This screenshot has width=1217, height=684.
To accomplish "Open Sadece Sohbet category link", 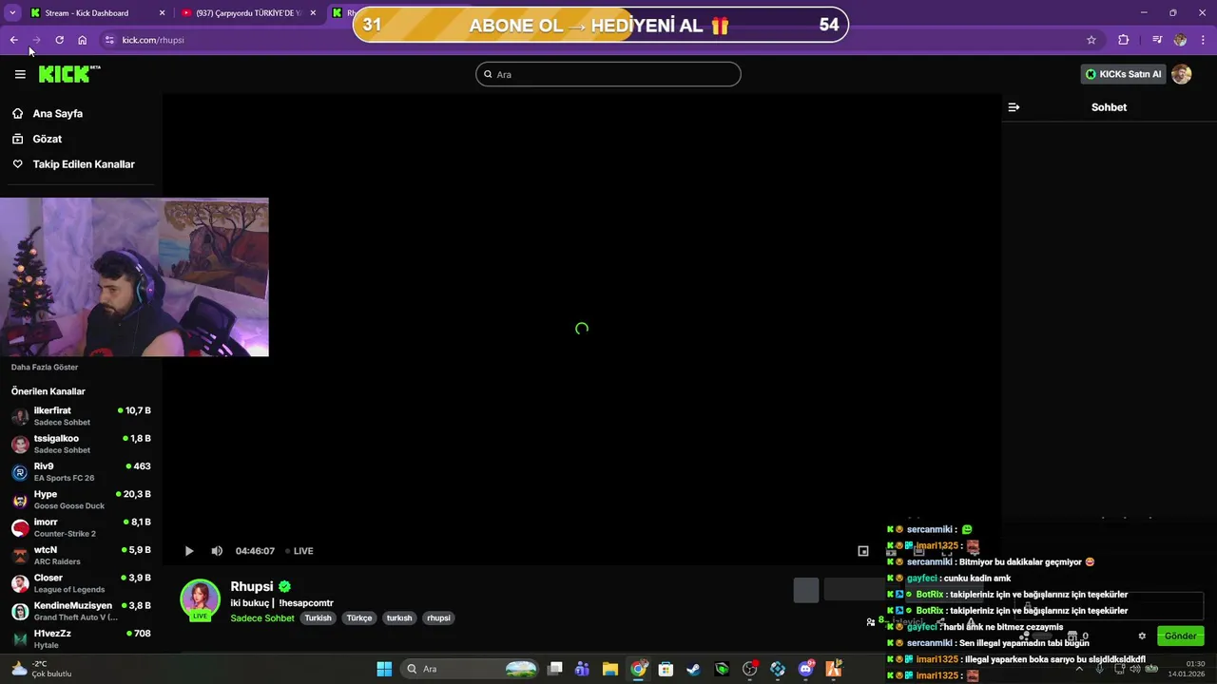I will click(x=262, y=618).
